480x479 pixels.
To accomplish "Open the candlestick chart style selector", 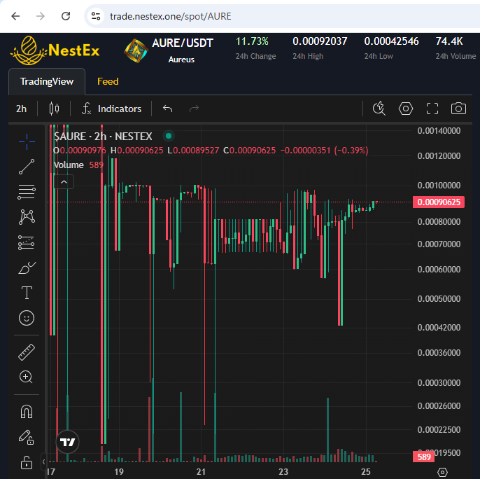I will (54, 109).
